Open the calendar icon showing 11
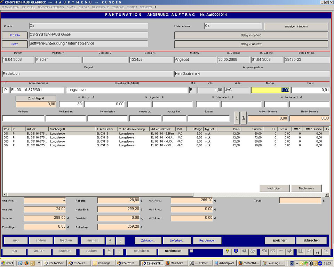Viewport: 334px width, 267px height. click(317, 252)
